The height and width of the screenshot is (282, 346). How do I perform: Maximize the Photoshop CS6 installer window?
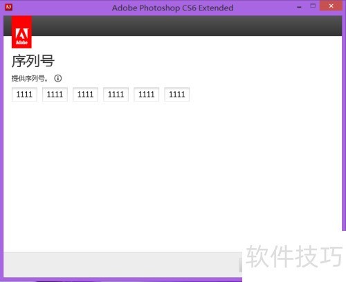[x=313, y=6]
